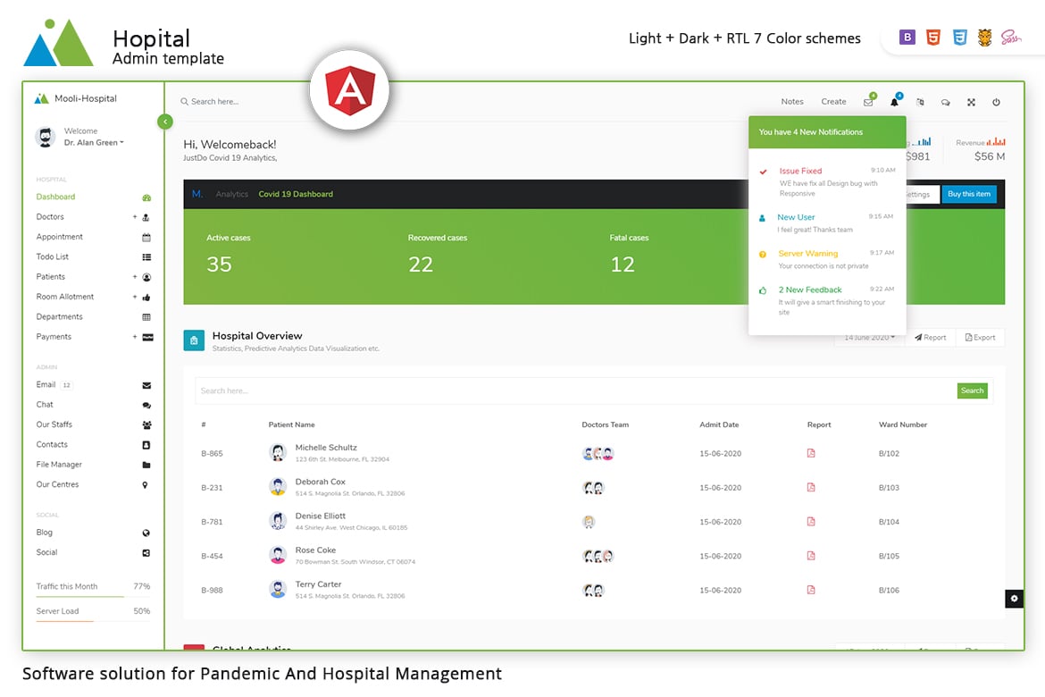Click the Mooli-Hospital logo
Viewport: 1045px width, 697px height.
(x=75, y=98)
